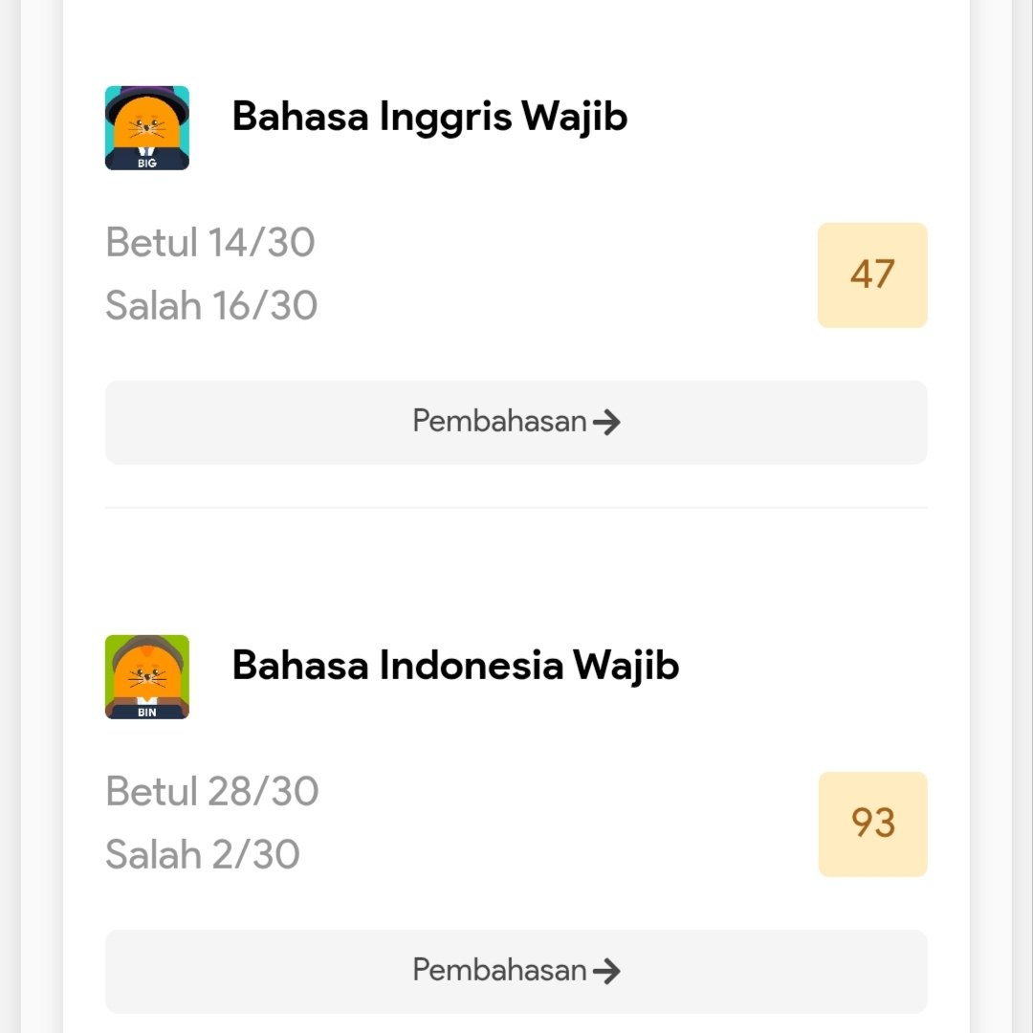Image resolution: width=1033 pixels, height=1033 pixels.
Task: Click the arrow icon on Bahasa Inggris Pembahasan
Action: tap(606, 422)
